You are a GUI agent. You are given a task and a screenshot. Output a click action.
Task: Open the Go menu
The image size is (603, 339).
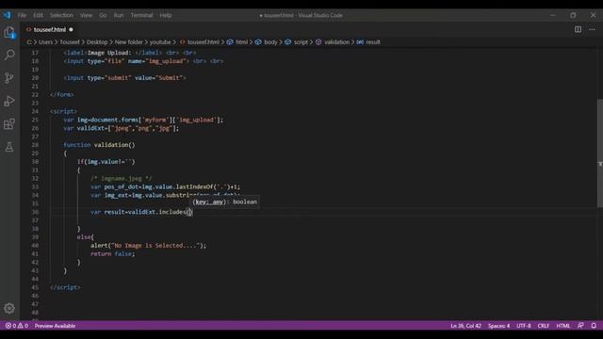point(103,15)
